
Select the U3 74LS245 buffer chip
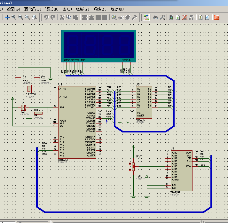144,102
